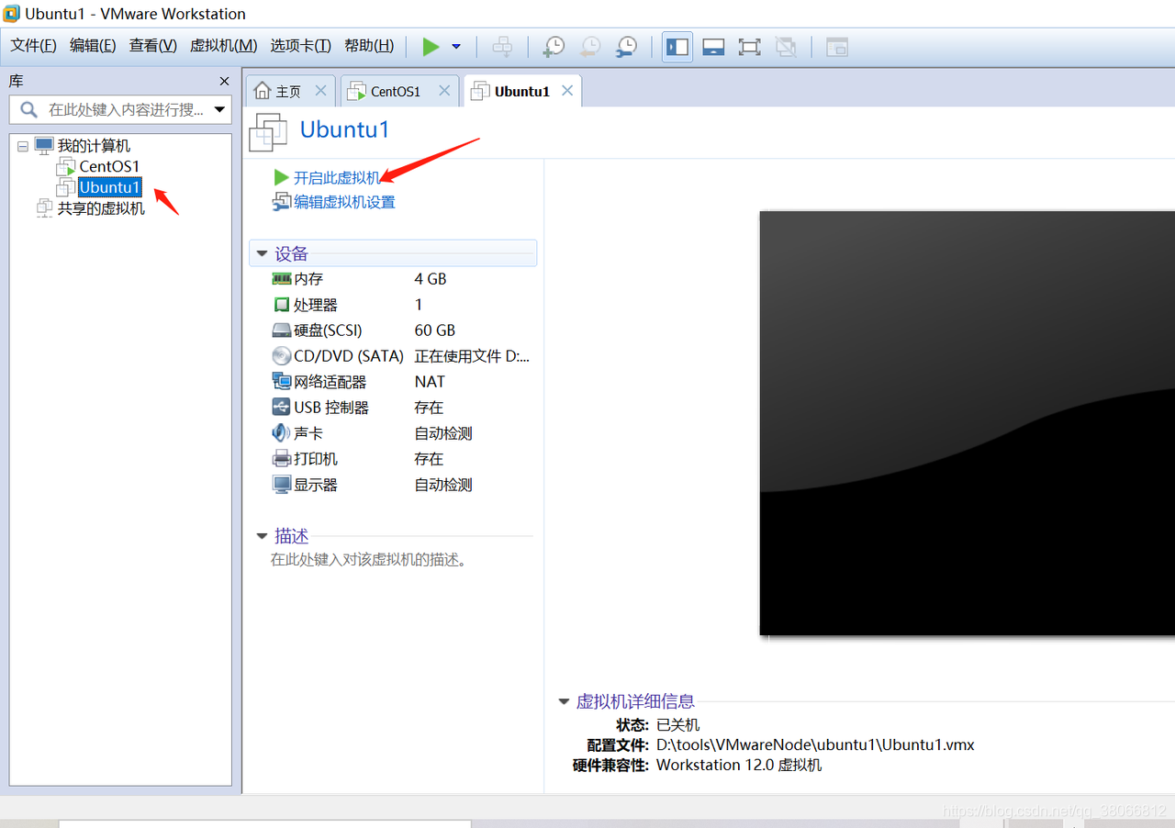Click the network adapter icon

click(281, 381)
